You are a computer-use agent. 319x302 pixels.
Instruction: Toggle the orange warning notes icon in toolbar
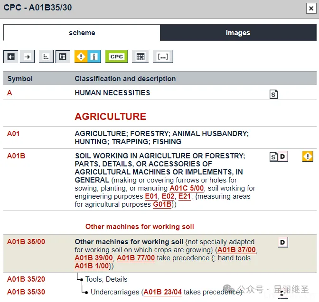pyautogui.click(x=81, y=57)
